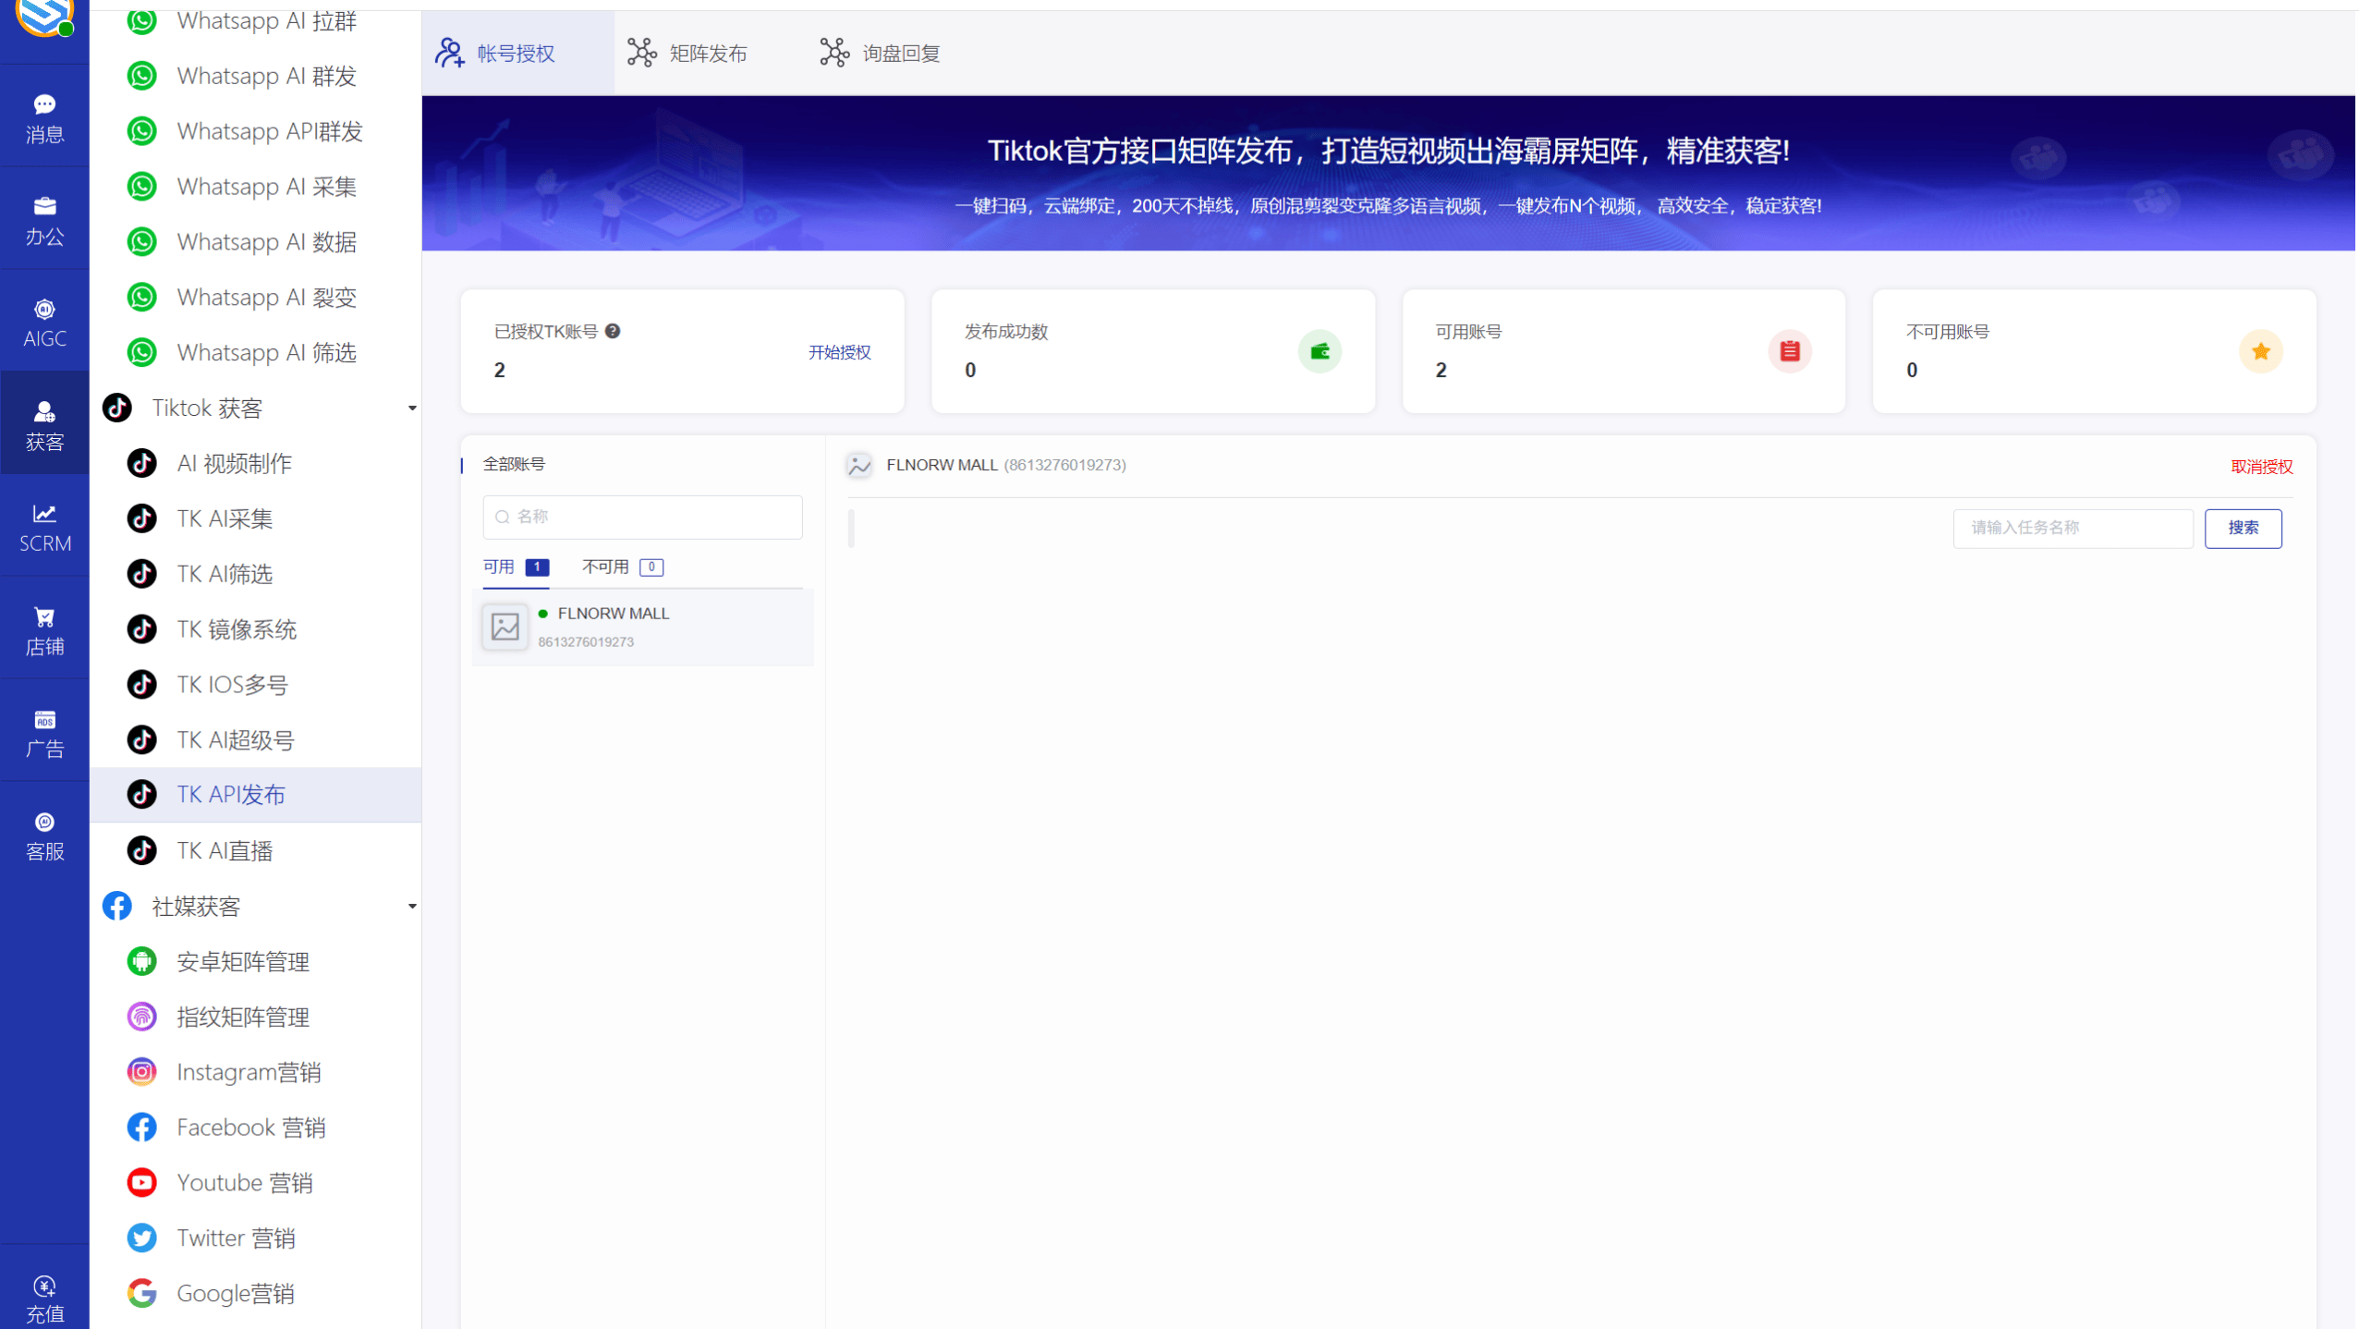Open the 消息 sidebar panel
This screenshot has height=1329, width=2359.
click(43, 116)
